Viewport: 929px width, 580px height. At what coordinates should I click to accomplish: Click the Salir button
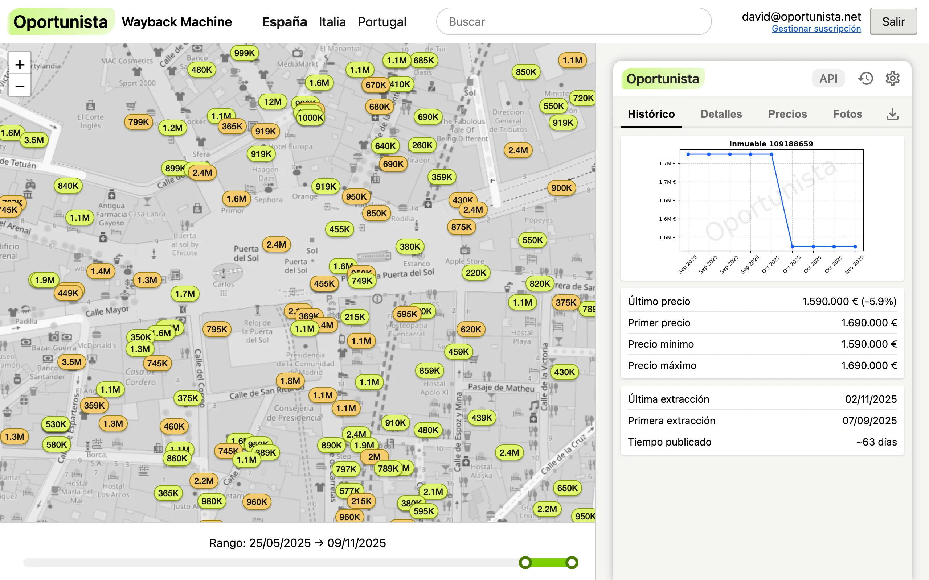(x=893, y=22)
